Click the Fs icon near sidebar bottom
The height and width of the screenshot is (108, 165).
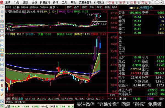[2, 101]
